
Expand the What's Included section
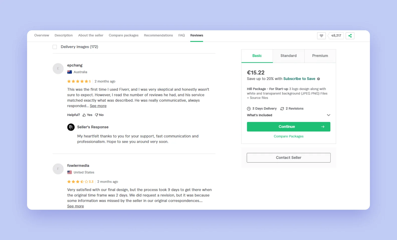[329, 115]
